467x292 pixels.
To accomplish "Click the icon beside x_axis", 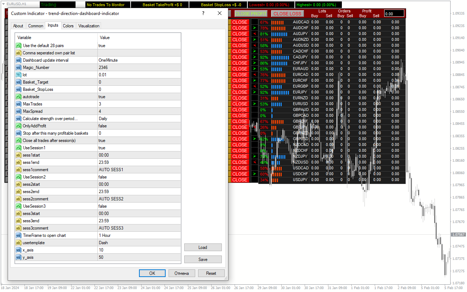I will click(19, 250).
